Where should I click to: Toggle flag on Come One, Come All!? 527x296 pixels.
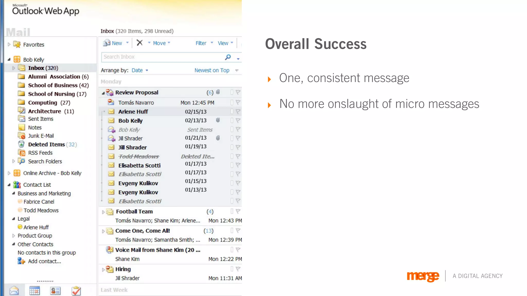238,230
